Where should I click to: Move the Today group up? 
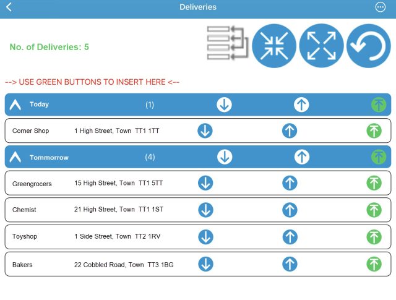(301, 105)
